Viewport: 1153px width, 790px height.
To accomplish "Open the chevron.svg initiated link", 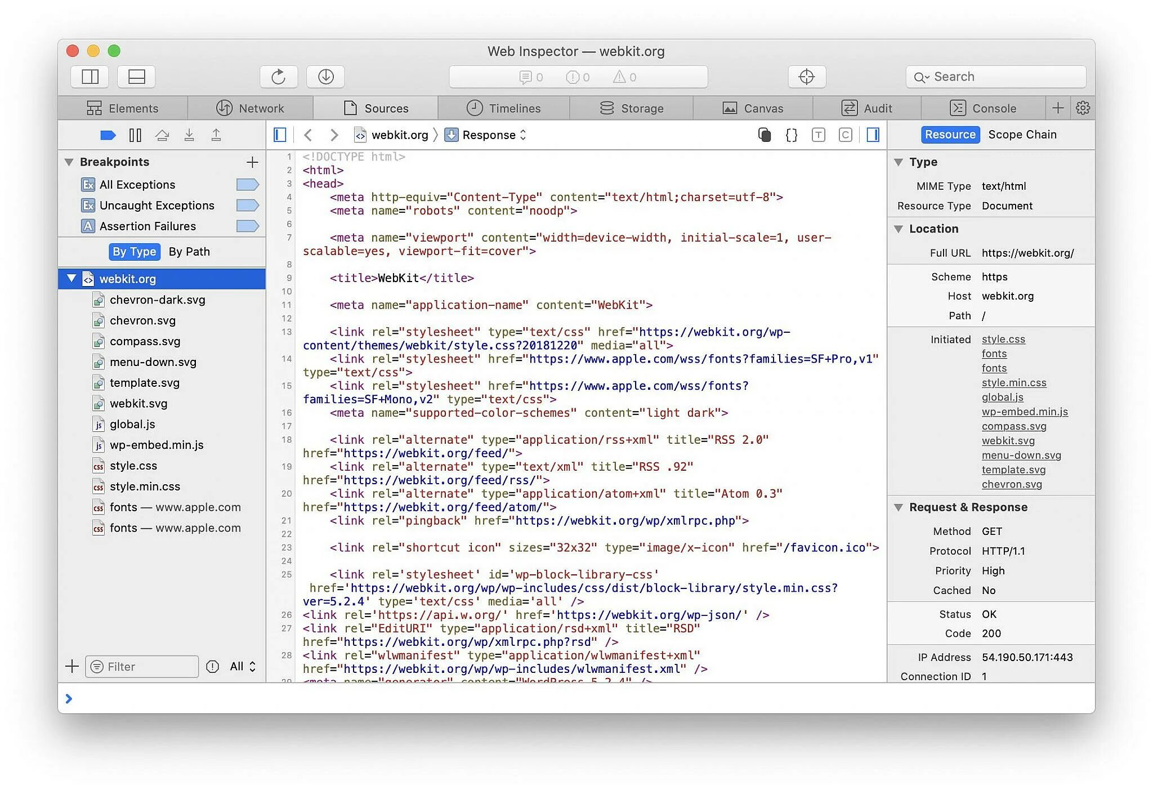I will pyautogui.click(x=1012, y=484).
